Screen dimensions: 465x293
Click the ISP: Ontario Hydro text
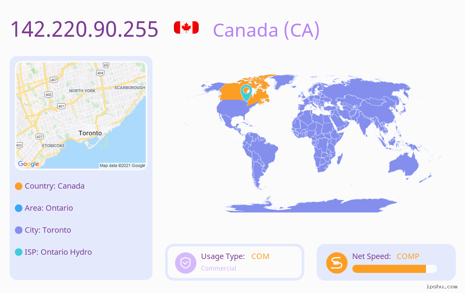58,252
